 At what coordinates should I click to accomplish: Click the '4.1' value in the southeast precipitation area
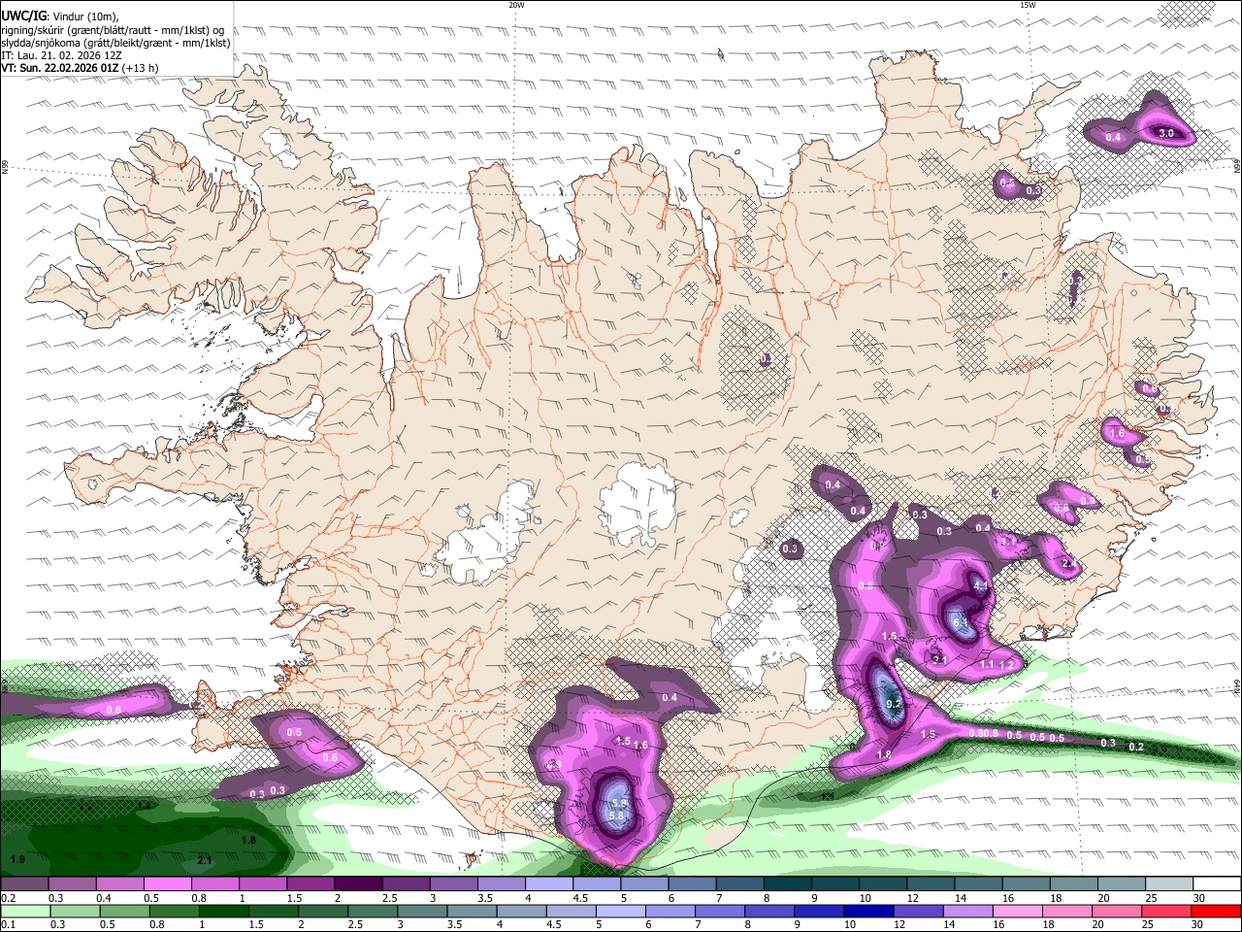(981, 586)
